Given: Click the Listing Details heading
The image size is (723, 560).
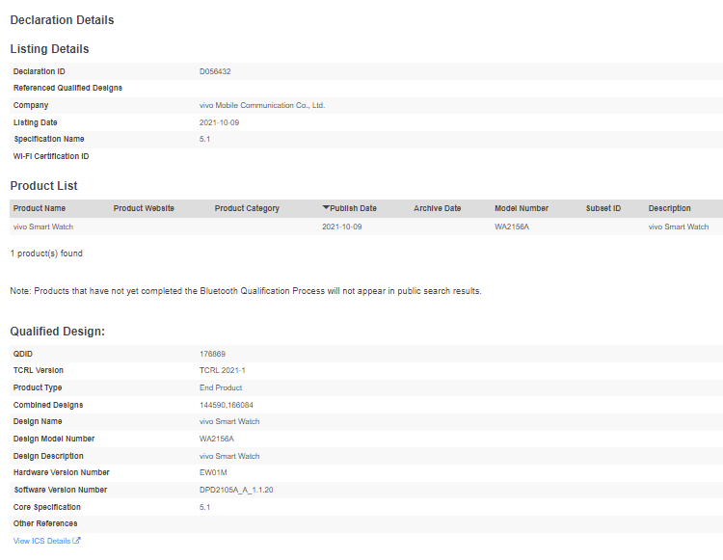Looking at the screenshot, I should pyautogui.click(x=49, y=49).
